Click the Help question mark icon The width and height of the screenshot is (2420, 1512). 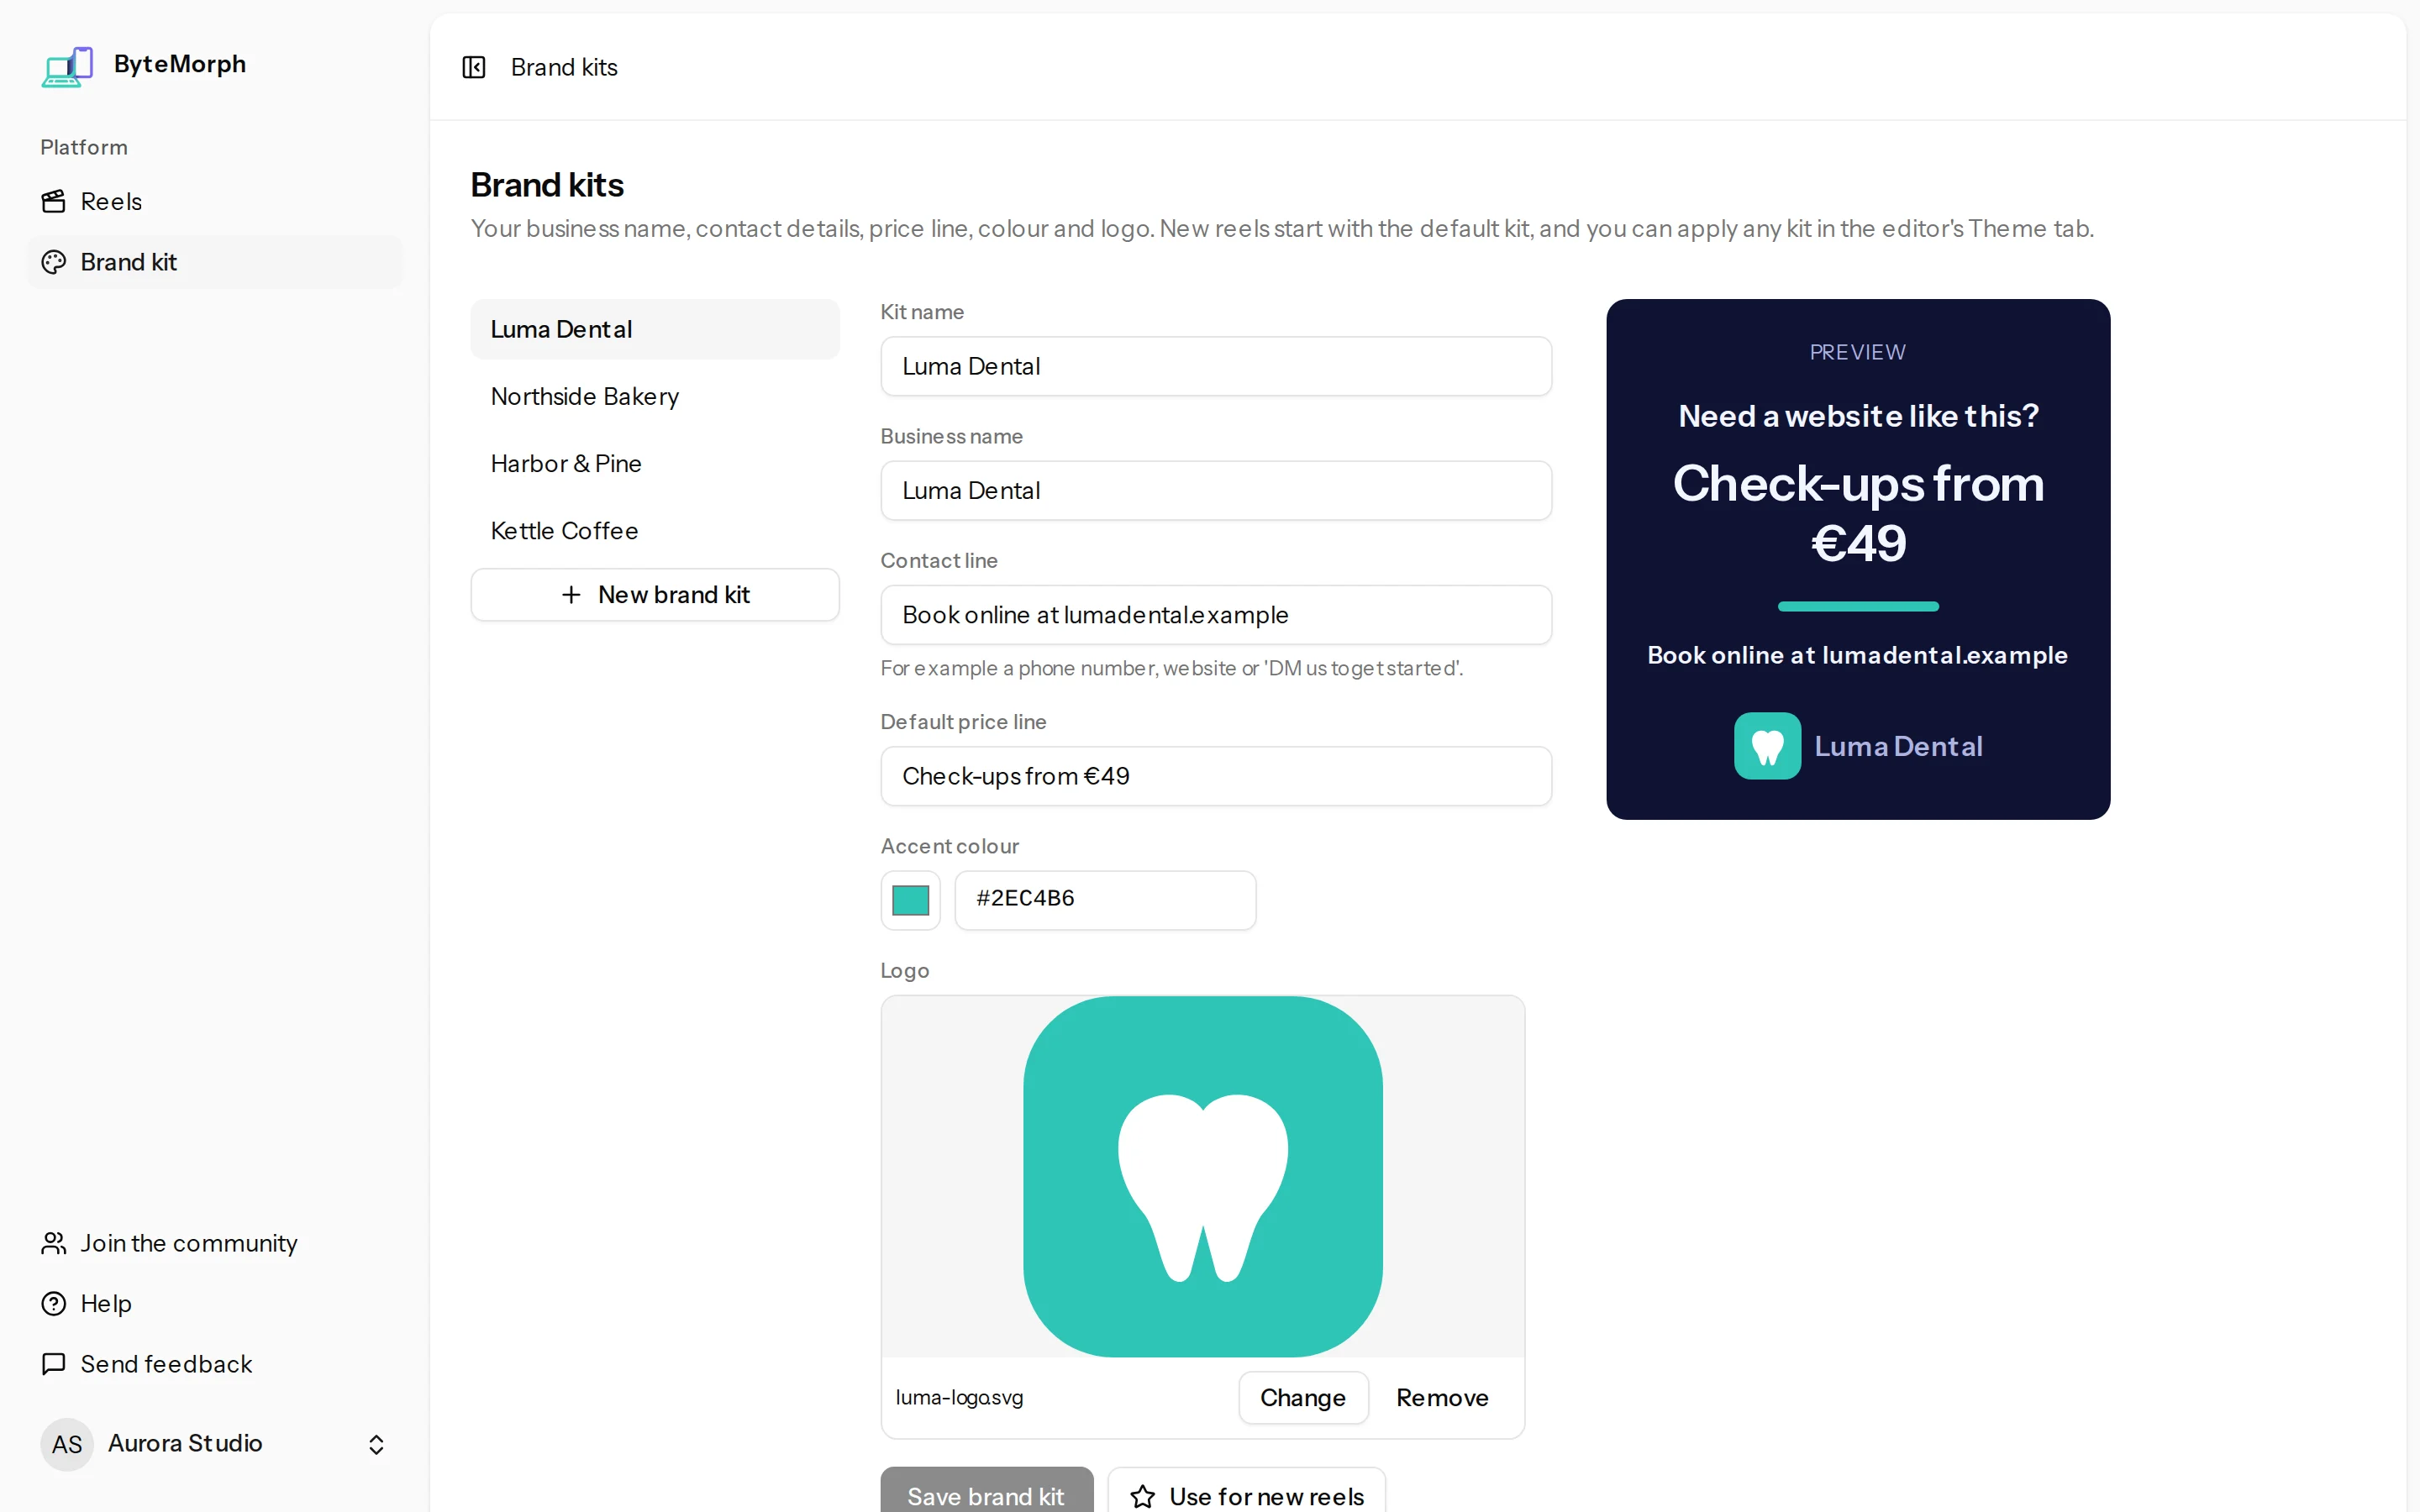click(54, 1304)
